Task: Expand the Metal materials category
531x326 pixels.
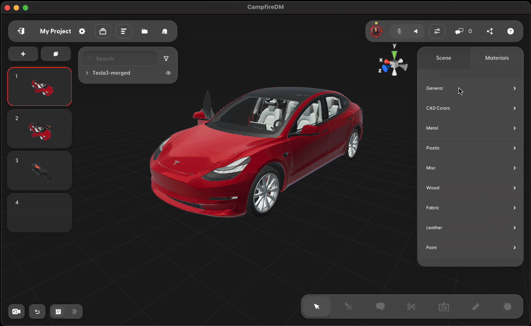Action: 471,128
